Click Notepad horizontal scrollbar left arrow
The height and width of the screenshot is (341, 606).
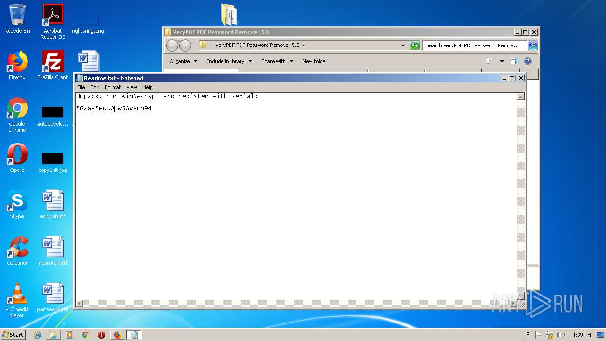tap(80, 304)
